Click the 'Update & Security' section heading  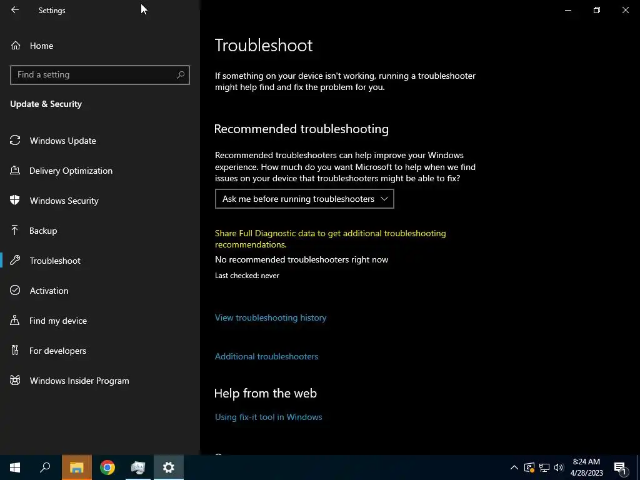[46, 104]
